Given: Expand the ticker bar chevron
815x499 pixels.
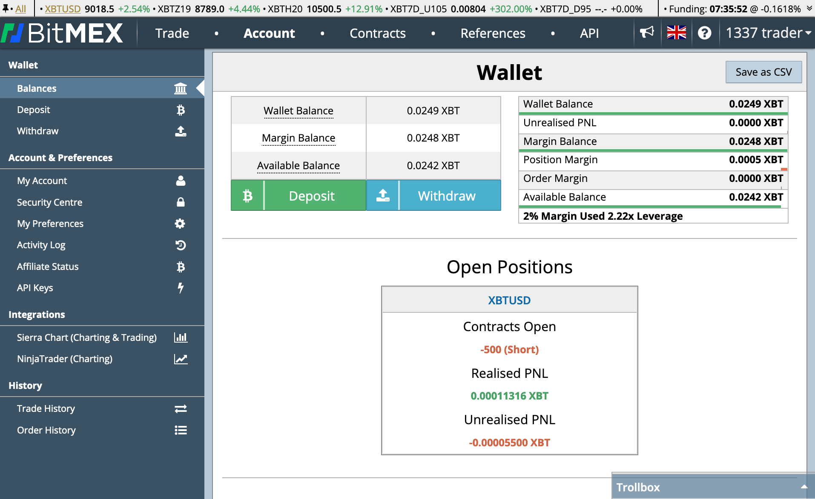Looking at the screenshot, I should point(809,8).
